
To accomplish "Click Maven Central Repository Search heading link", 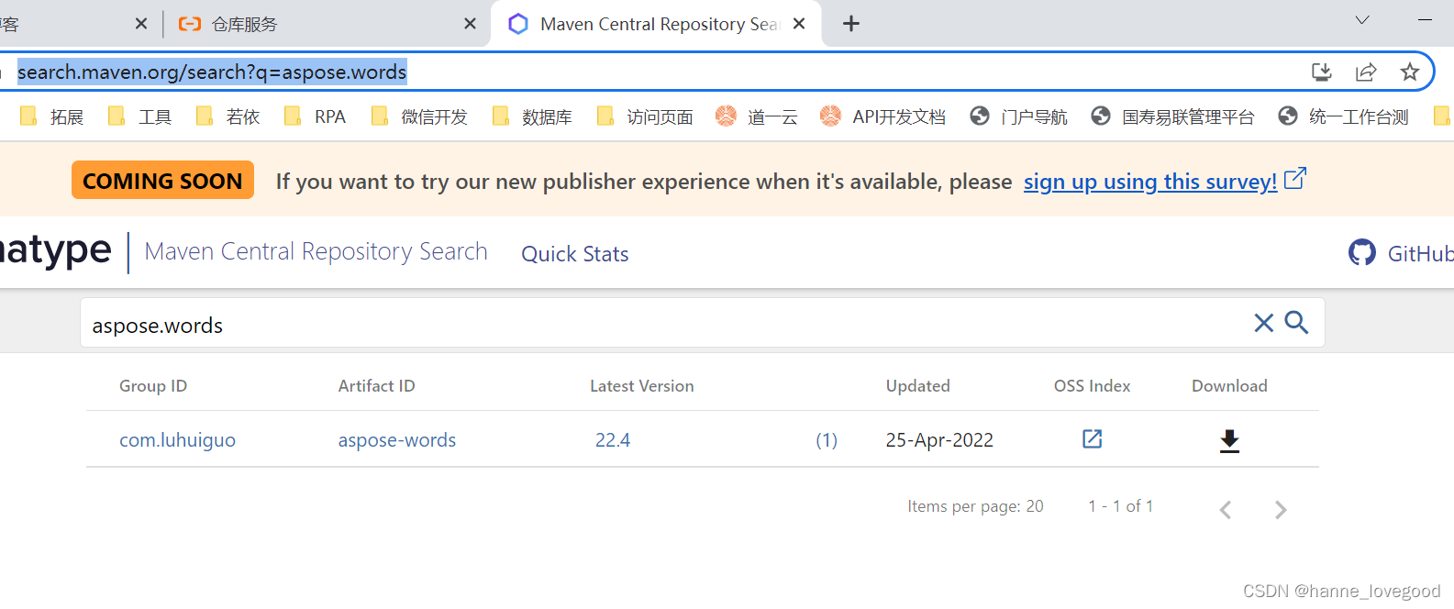I will coord(316,251).
